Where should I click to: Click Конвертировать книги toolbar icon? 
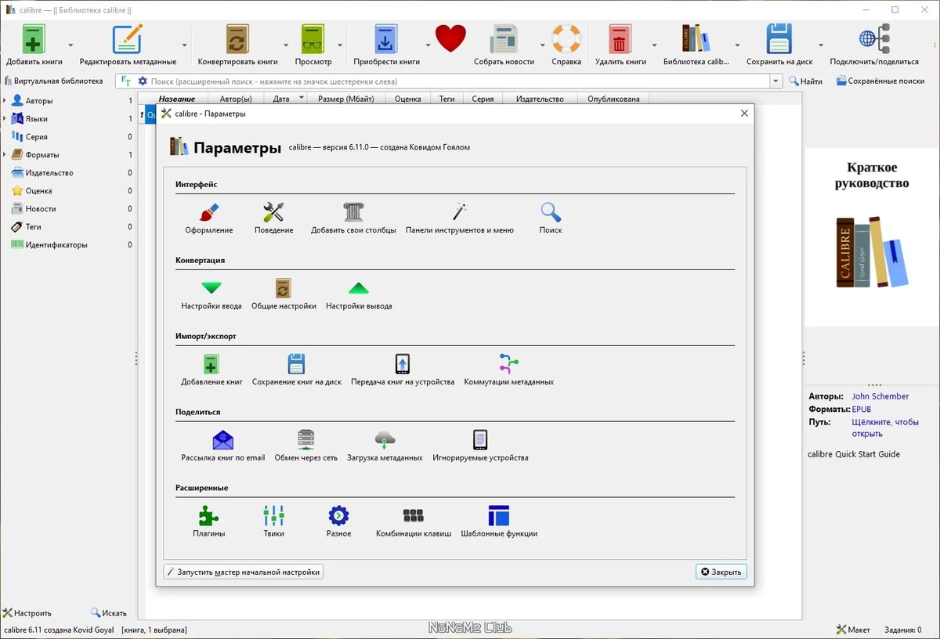237,45
